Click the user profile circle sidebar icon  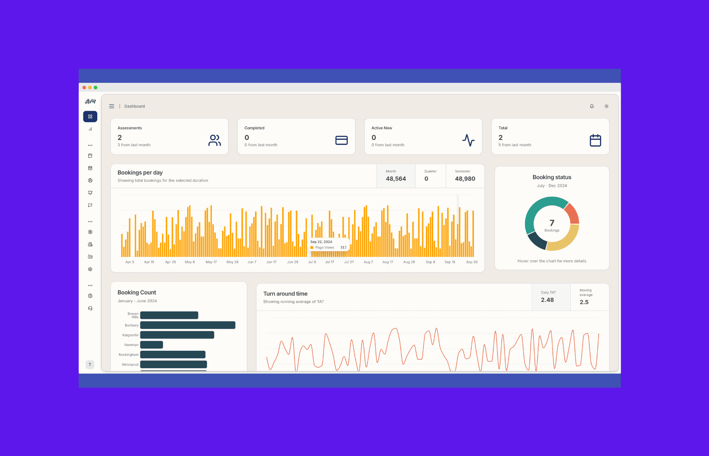click(90, 180)
